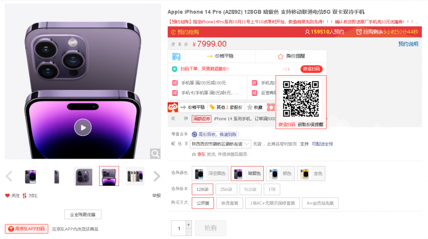
Task: Open the delivery address dropdown
Action: pos(220,144)
